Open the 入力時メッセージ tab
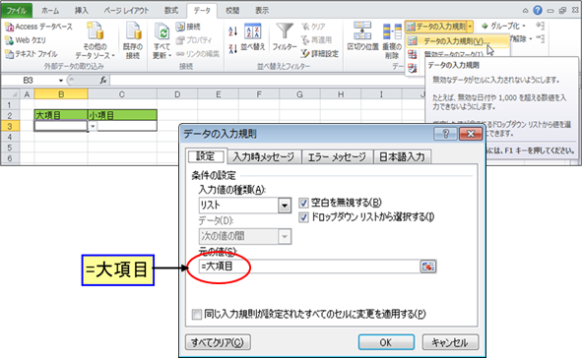The image size is (582, 358). [x=264, y=156]
